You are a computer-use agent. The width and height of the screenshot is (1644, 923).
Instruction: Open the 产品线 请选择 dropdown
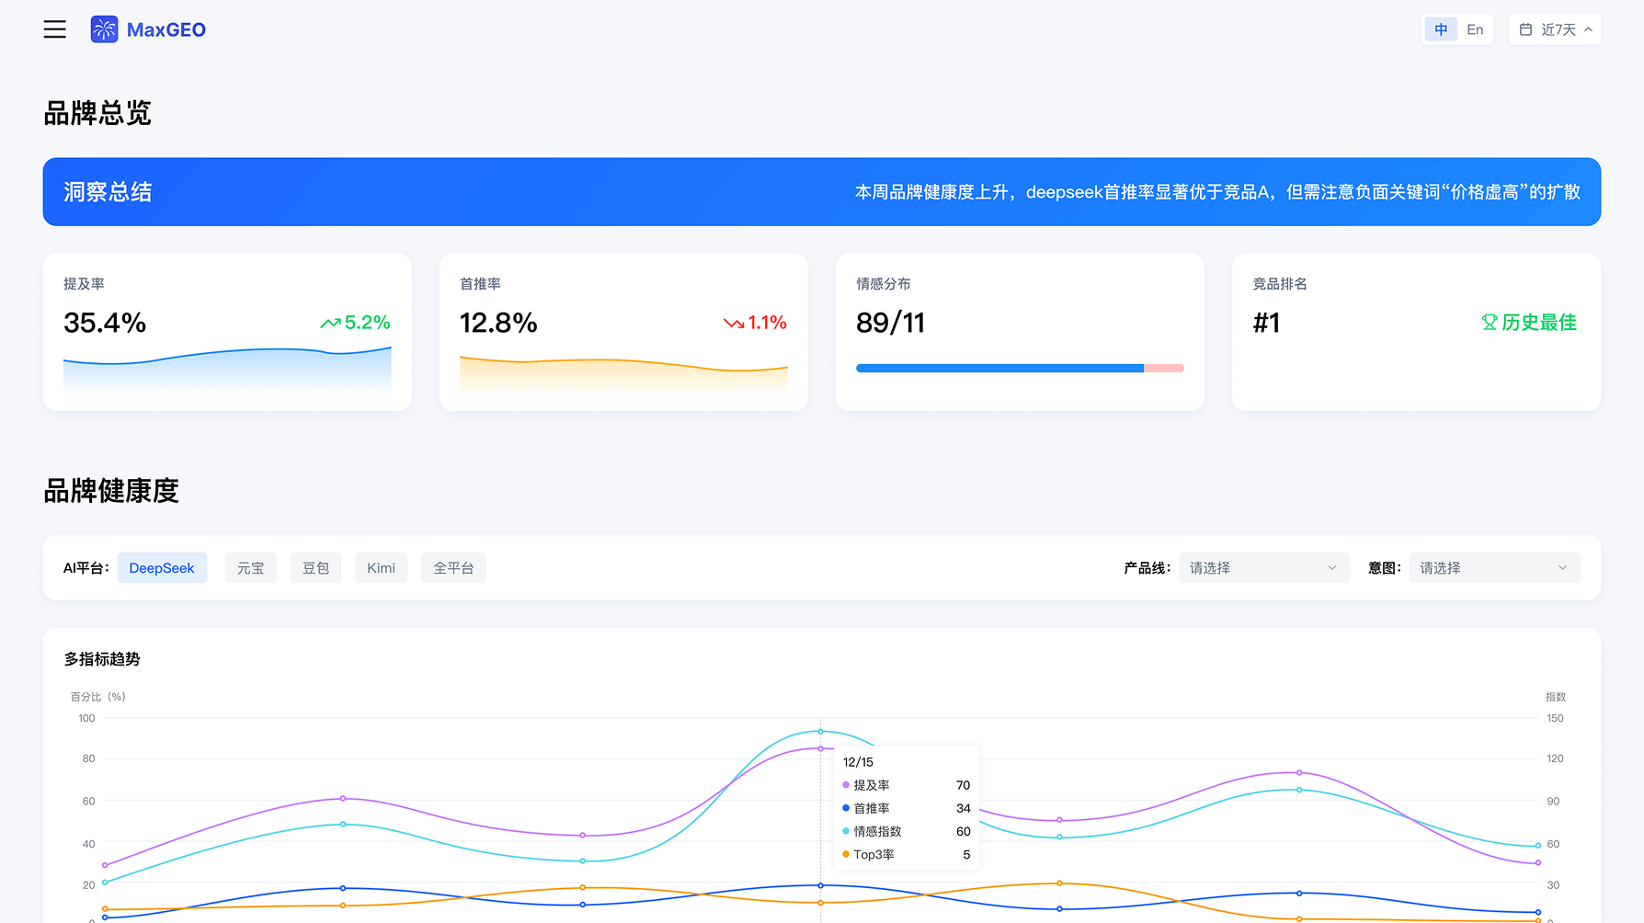pos(1263,567)
